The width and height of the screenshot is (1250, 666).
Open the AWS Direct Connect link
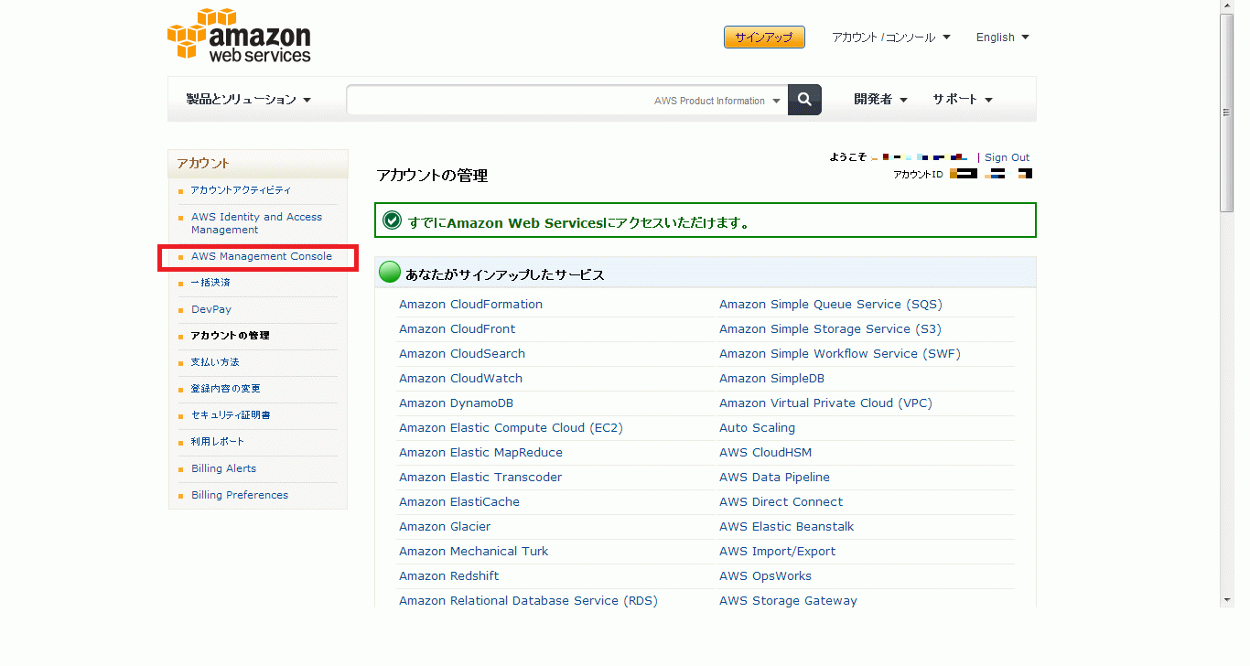[x=781, y=502]
